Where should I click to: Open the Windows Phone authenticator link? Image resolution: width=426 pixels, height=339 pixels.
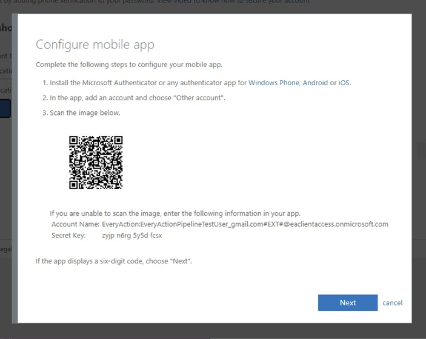[x=273, y=83]
